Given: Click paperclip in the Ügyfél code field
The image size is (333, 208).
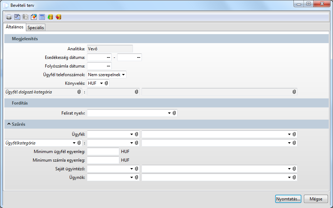Looking at the screenshot, I should point(137,134).
